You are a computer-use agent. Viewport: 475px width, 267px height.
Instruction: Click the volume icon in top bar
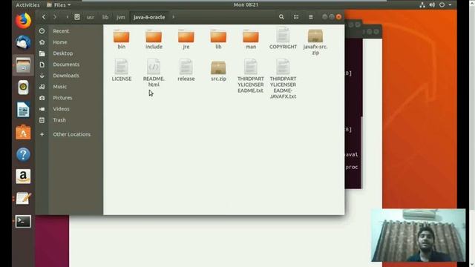(432, 5)
